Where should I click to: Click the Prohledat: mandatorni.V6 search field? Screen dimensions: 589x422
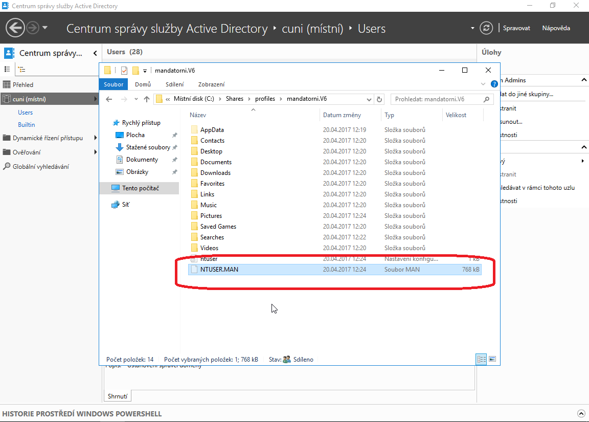442,99
